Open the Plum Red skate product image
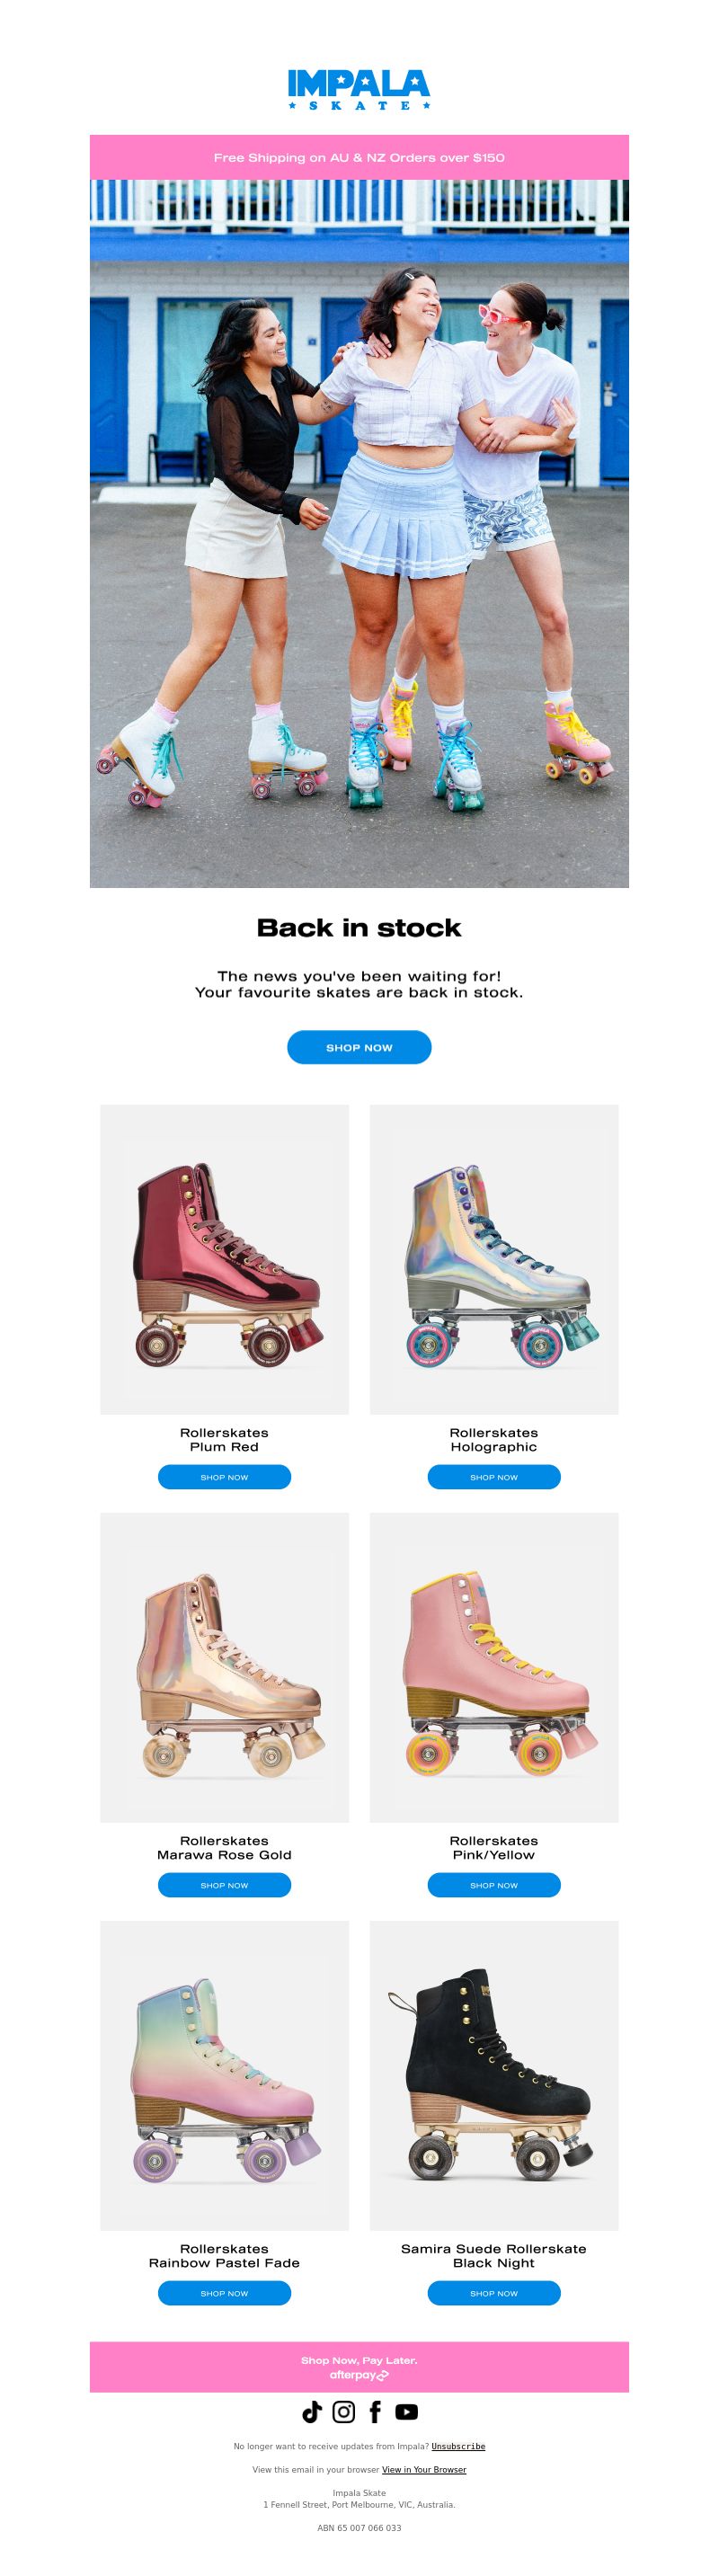Screen dimensions: 719x2576 coord(224,1259)
